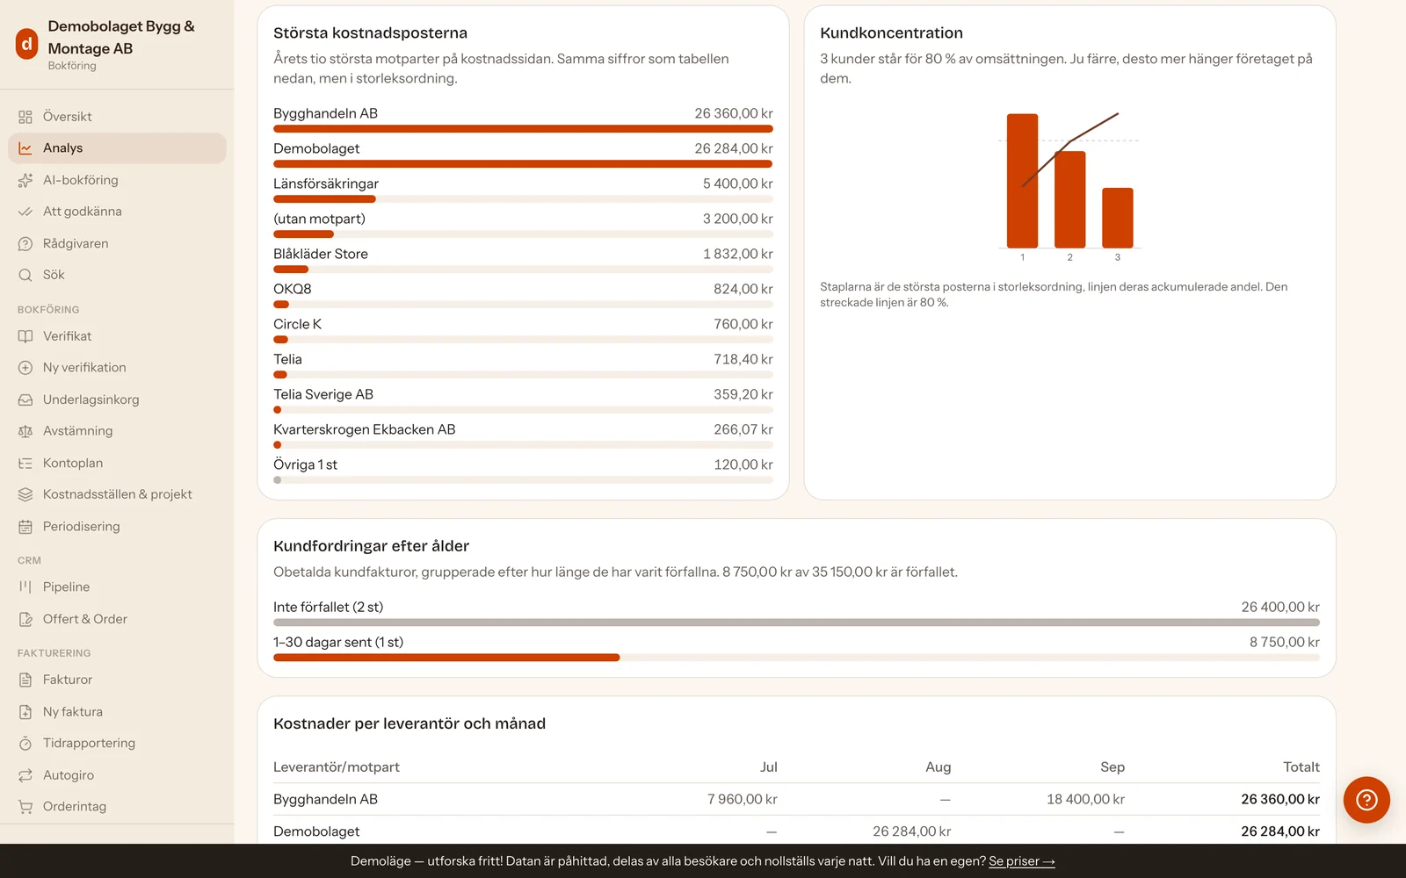Click the 1–30 dagar sent row
Image resolution: width=1406 pixels, height=878 pixels.
pyautogui.click(x=796, y=648)
